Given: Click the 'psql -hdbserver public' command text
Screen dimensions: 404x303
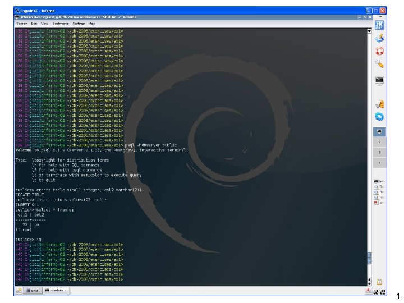Looking at the screenshot, I should 151,145.
